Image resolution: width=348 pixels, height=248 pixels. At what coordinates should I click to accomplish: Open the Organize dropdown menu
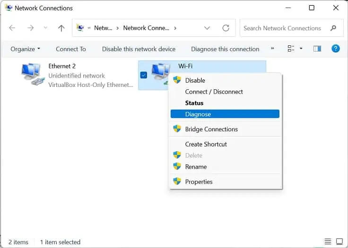(x=25, y=49)
